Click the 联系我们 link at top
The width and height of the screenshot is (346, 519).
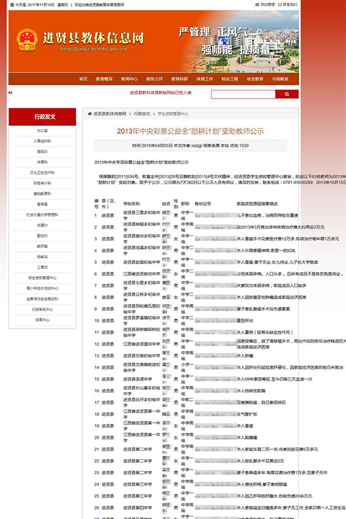[x=289, y=5]
